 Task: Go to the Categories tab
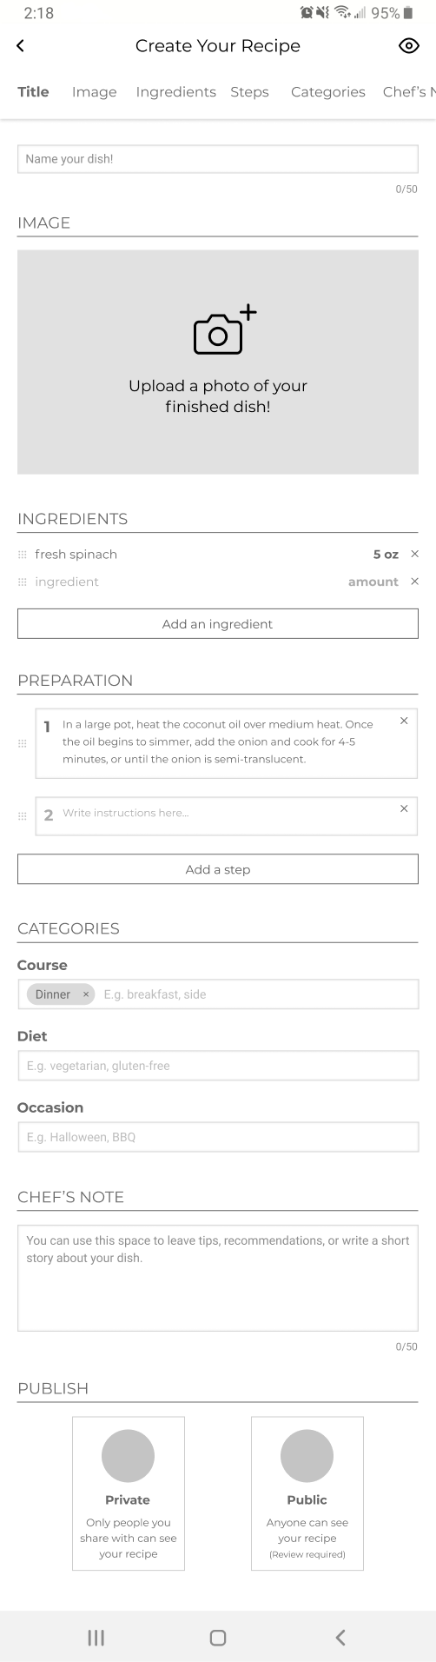click(x=328, y=92)
